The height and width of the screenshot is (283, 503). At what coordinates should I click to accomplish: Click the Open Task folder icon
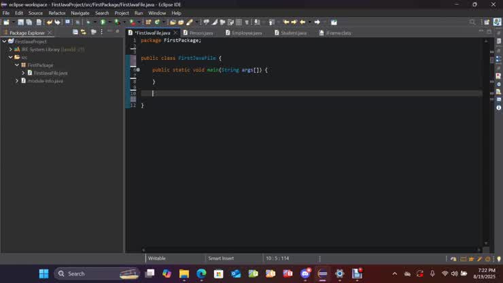pyautogui.click(x=181, y=22)
